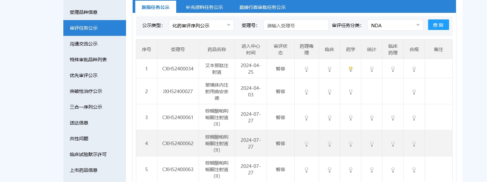Click the 合规 bulb in row JXHS2400027

414,92
